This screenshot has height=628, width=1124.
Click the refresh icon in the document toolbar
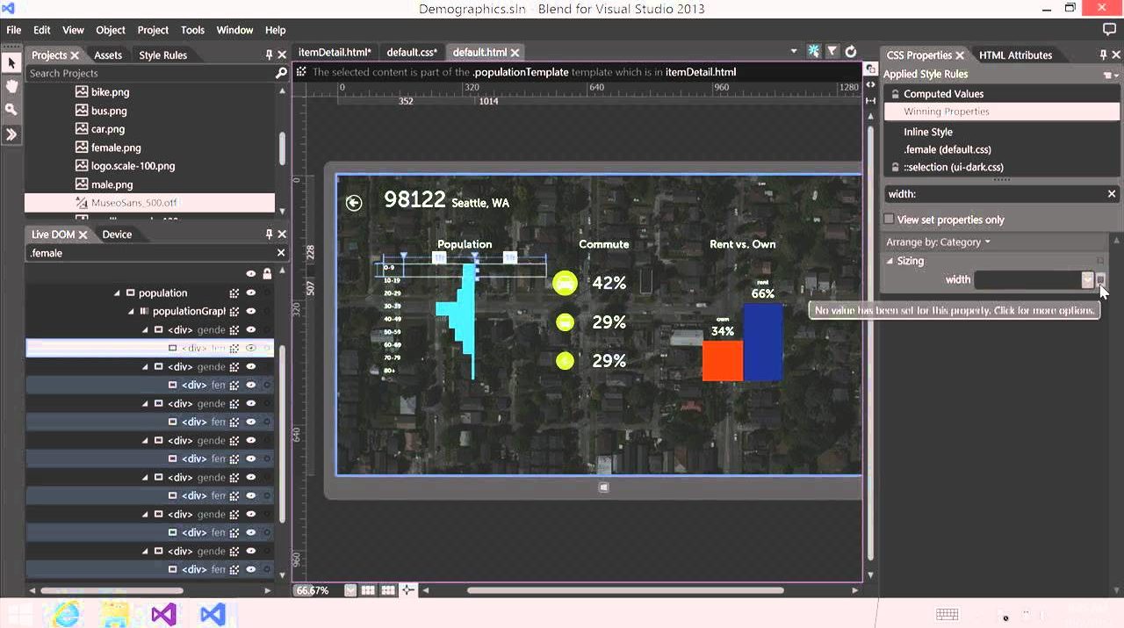[850, 52]
